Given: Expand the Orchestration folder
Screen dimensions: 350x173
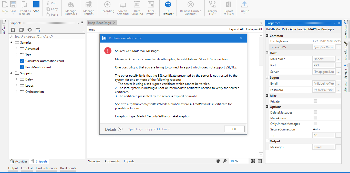Looking at the screenshot, I should (x=17, y=91).
